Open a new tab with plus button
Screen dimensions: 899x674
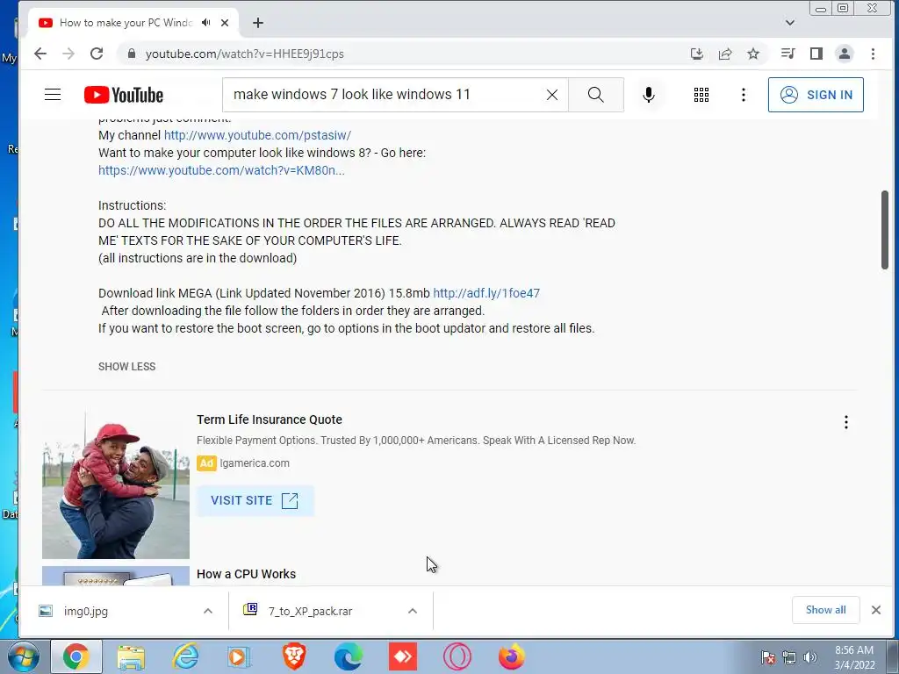coord(258,22)
